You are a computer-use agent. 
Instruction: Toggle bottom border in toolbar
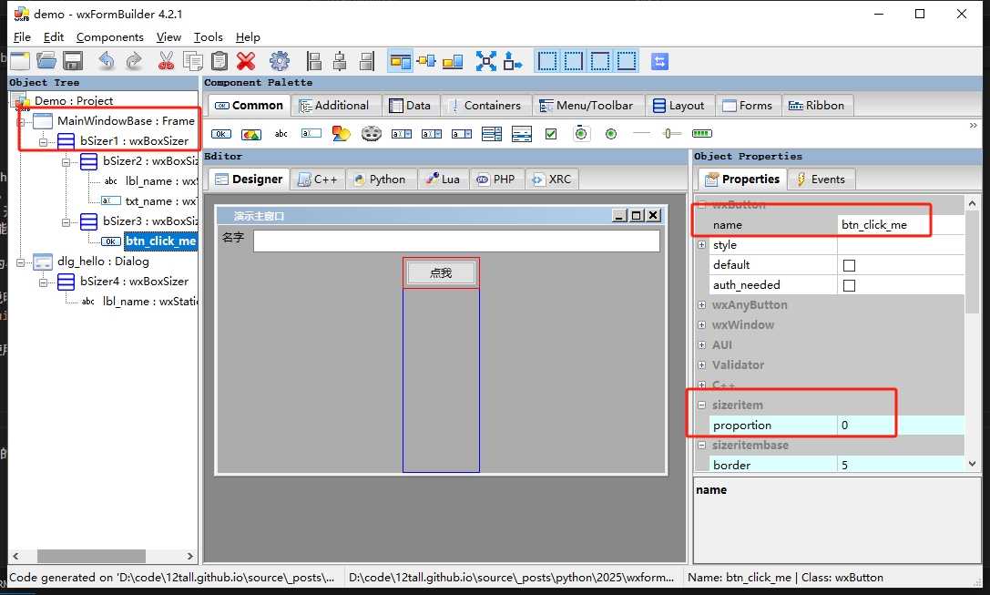point(627,61)
